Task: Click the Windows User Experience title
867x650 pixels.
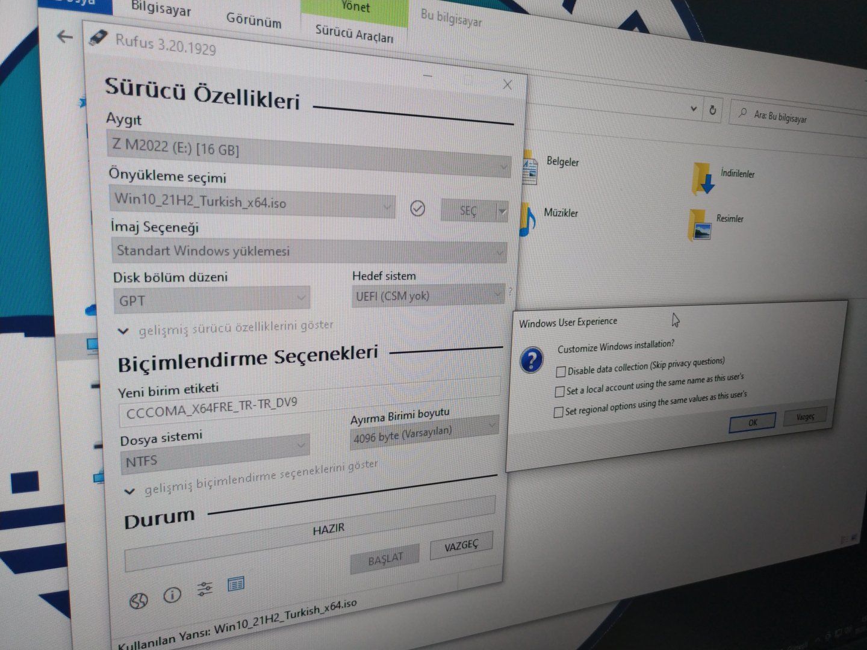Action: point(568,323)
